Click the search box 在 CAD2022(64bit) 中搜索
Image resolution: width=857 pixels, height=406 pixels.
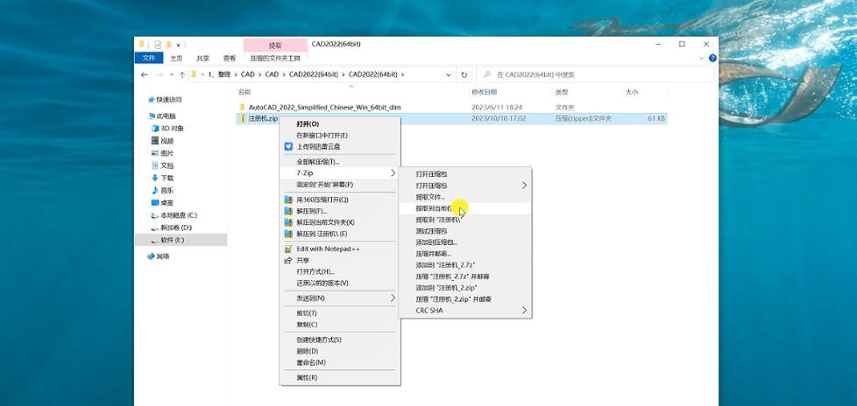tap(595, 74)
